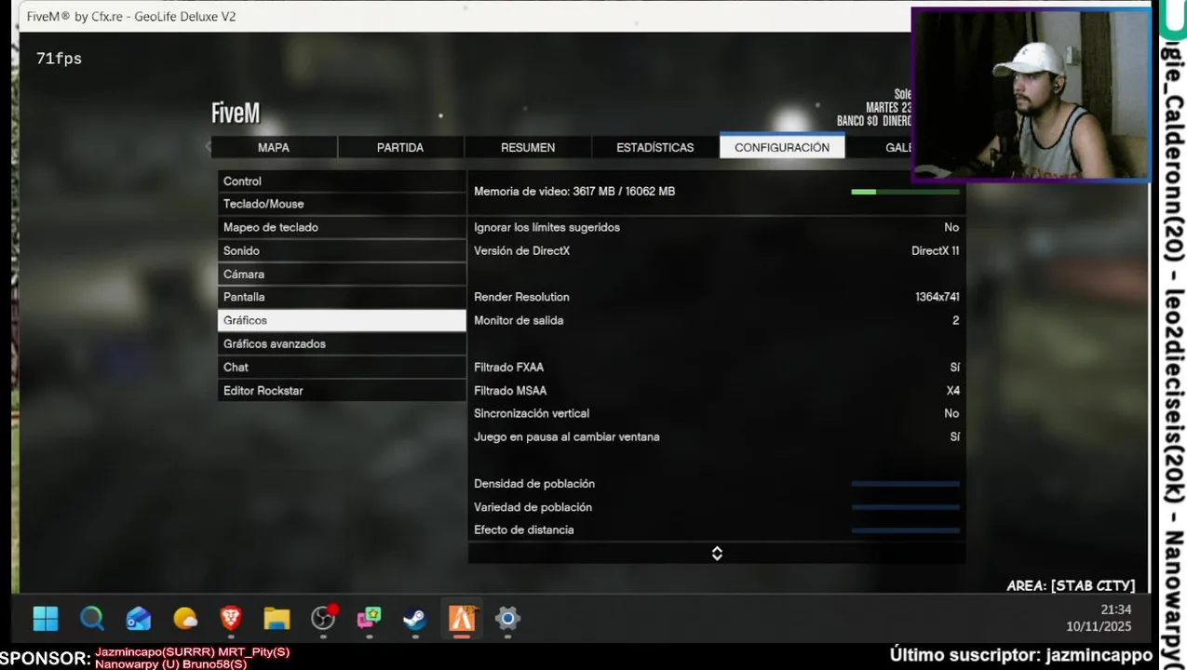The width and height of the screenshot is (1187, 670).
Task: Open the Weather widget icon
Action: [x=185, y=618]
